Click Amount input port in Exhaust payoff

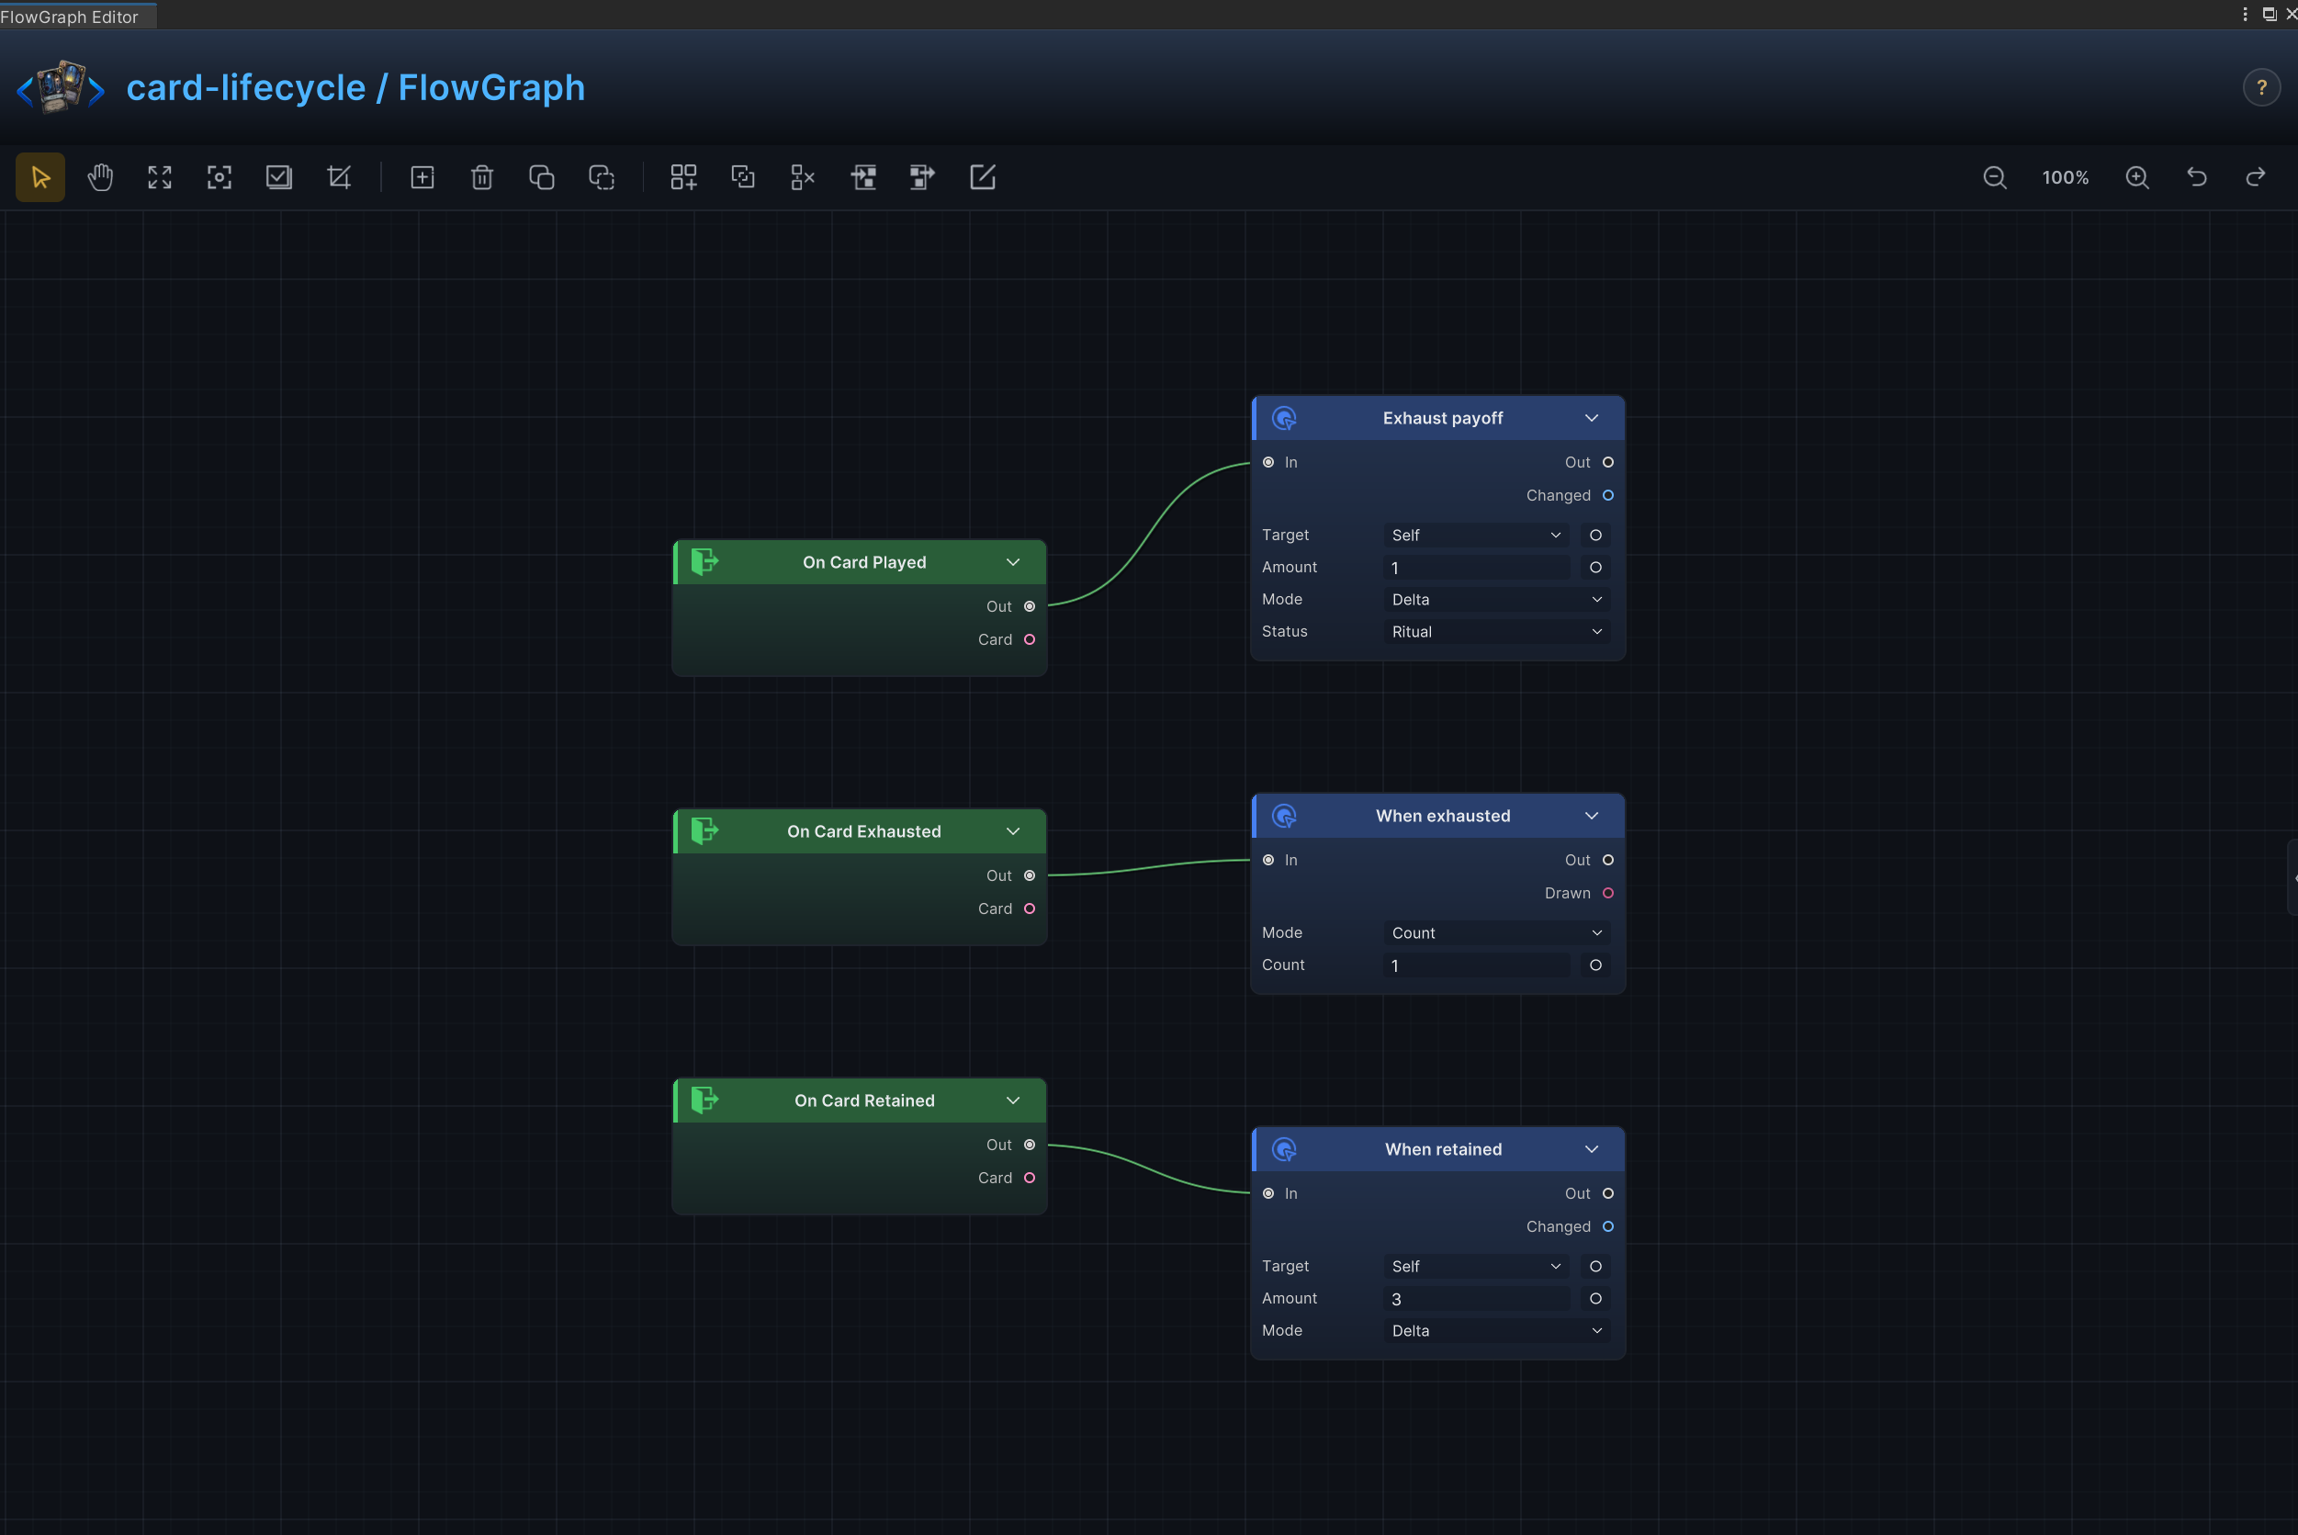pos(1595,568)
